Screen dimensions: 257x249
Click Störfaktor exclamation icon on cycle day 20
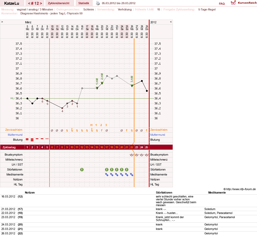click(x=122, y=170)
